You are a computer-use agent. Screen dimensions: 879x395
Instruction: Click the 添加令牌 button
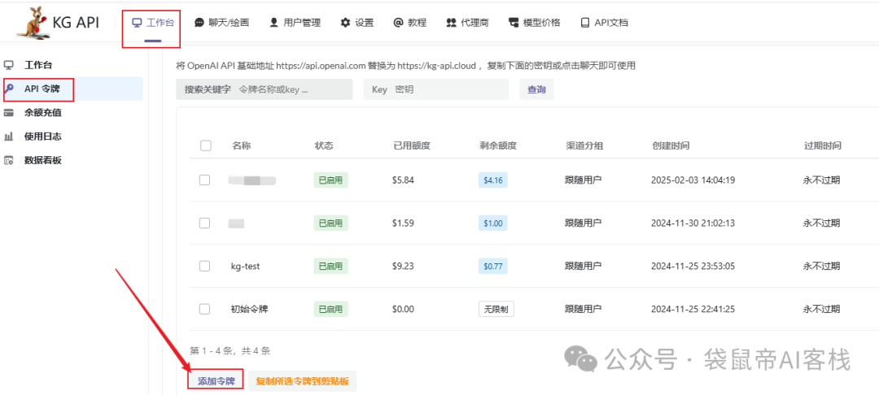tap(215, 381)
